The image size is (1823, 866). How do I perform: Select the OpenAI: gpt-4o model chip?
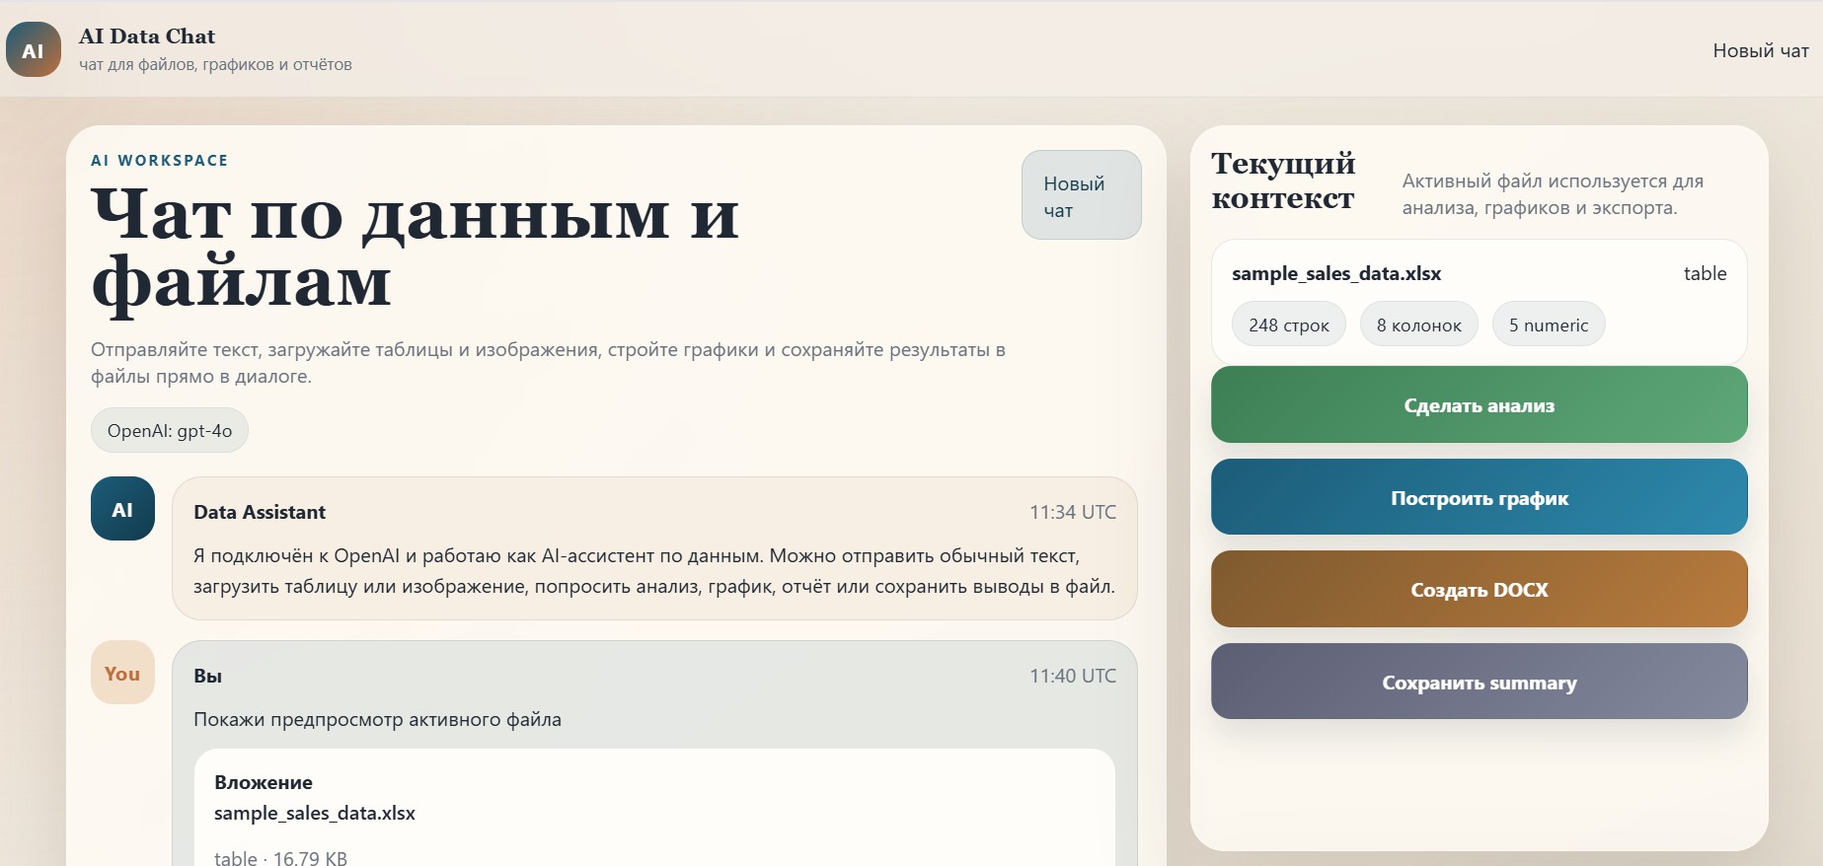click(x=170, y=430)
